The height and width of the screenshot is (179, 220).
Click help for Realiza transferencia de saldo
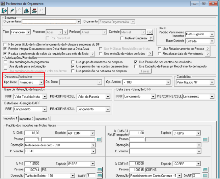click(92, 54)
